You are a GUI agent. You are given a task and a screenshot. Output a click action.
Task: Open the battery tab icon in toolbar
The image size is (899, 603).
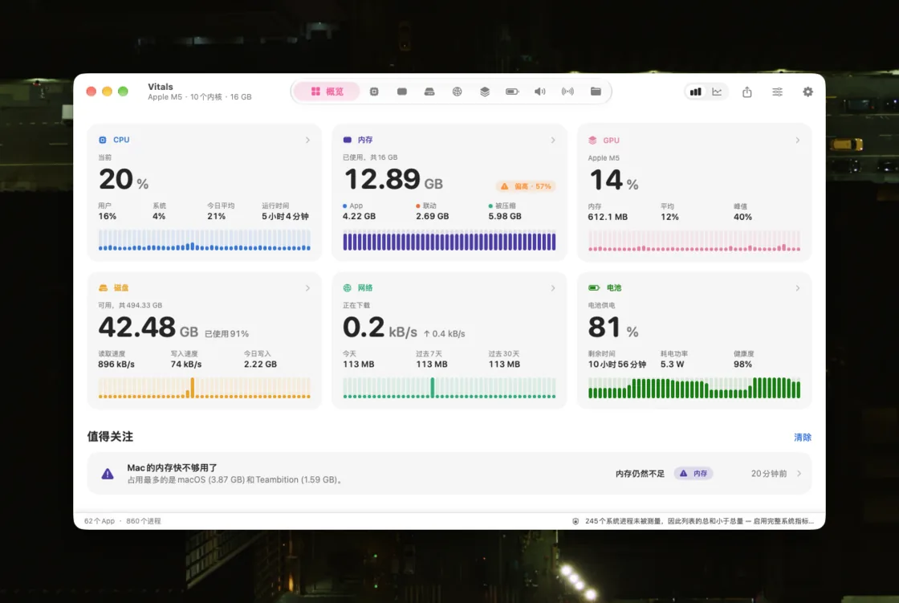click(x=512, y=92)
